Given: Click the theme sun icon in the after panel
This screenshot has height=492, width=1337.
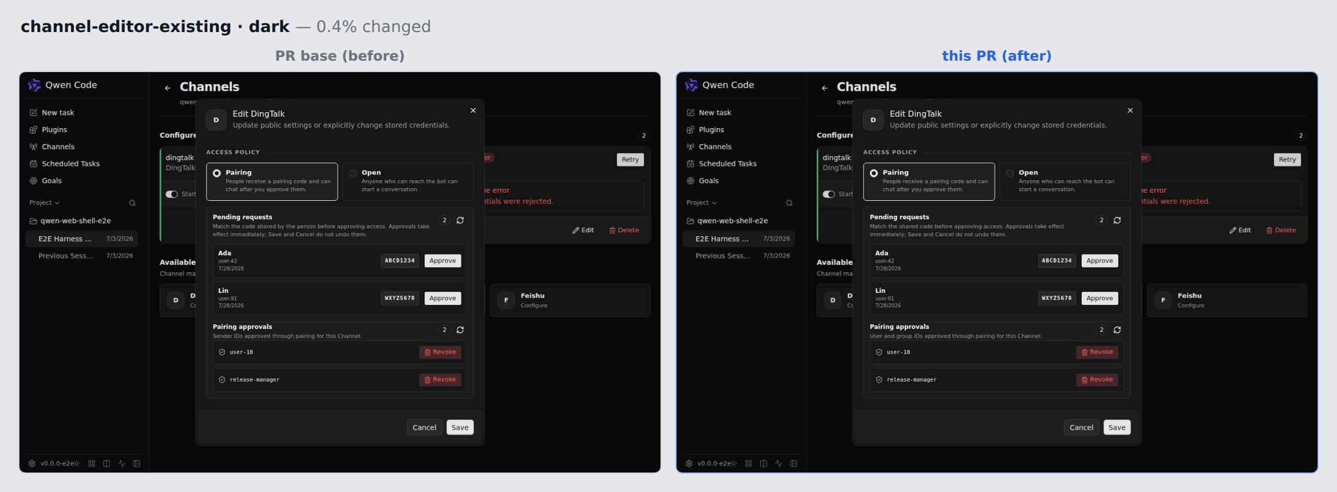Looking at the screenshot, I should click(734, 463).
